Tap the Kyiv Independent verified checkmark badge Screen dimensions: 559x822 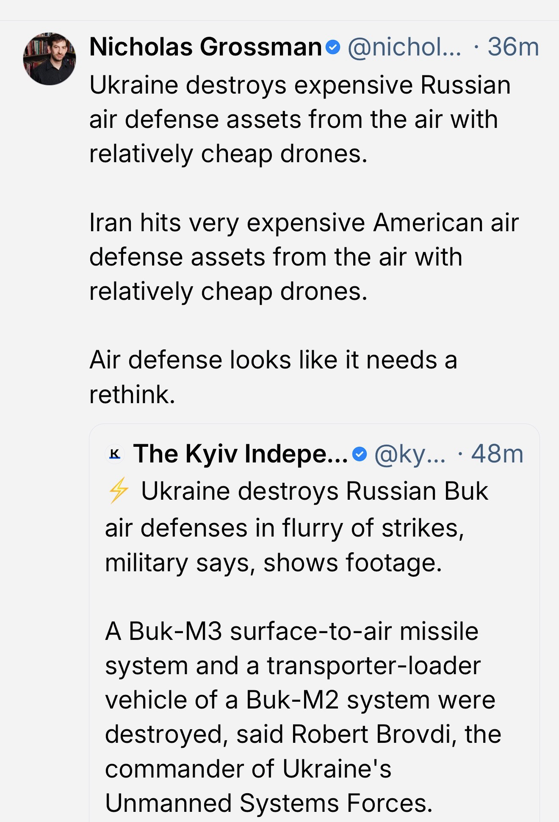(x=360, y=454)
